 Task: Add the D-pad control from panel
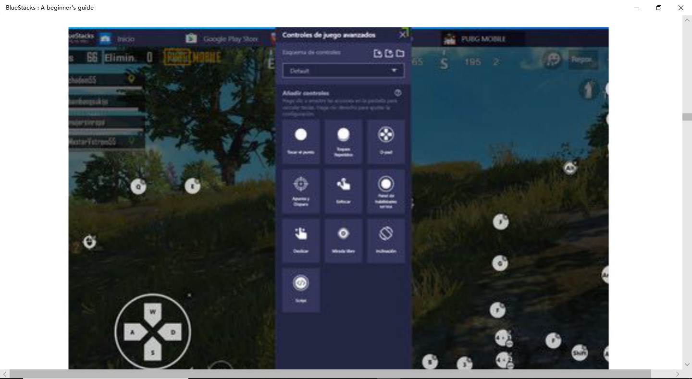pos(386,142)
